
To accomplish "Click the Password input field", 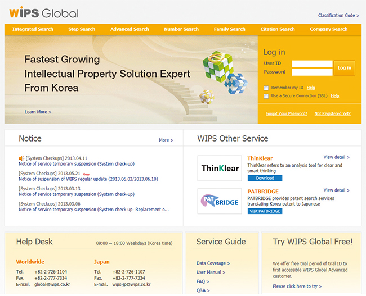I will [312, 72].
